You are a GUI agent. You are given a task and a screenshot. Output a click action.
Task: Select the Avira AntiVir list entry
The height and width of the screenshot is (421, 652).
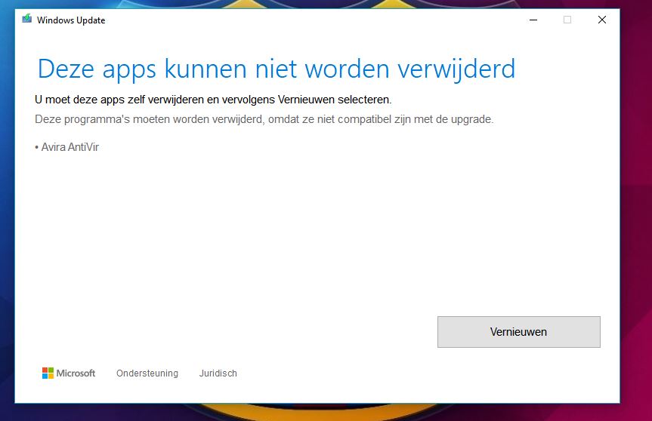point(67,147)
